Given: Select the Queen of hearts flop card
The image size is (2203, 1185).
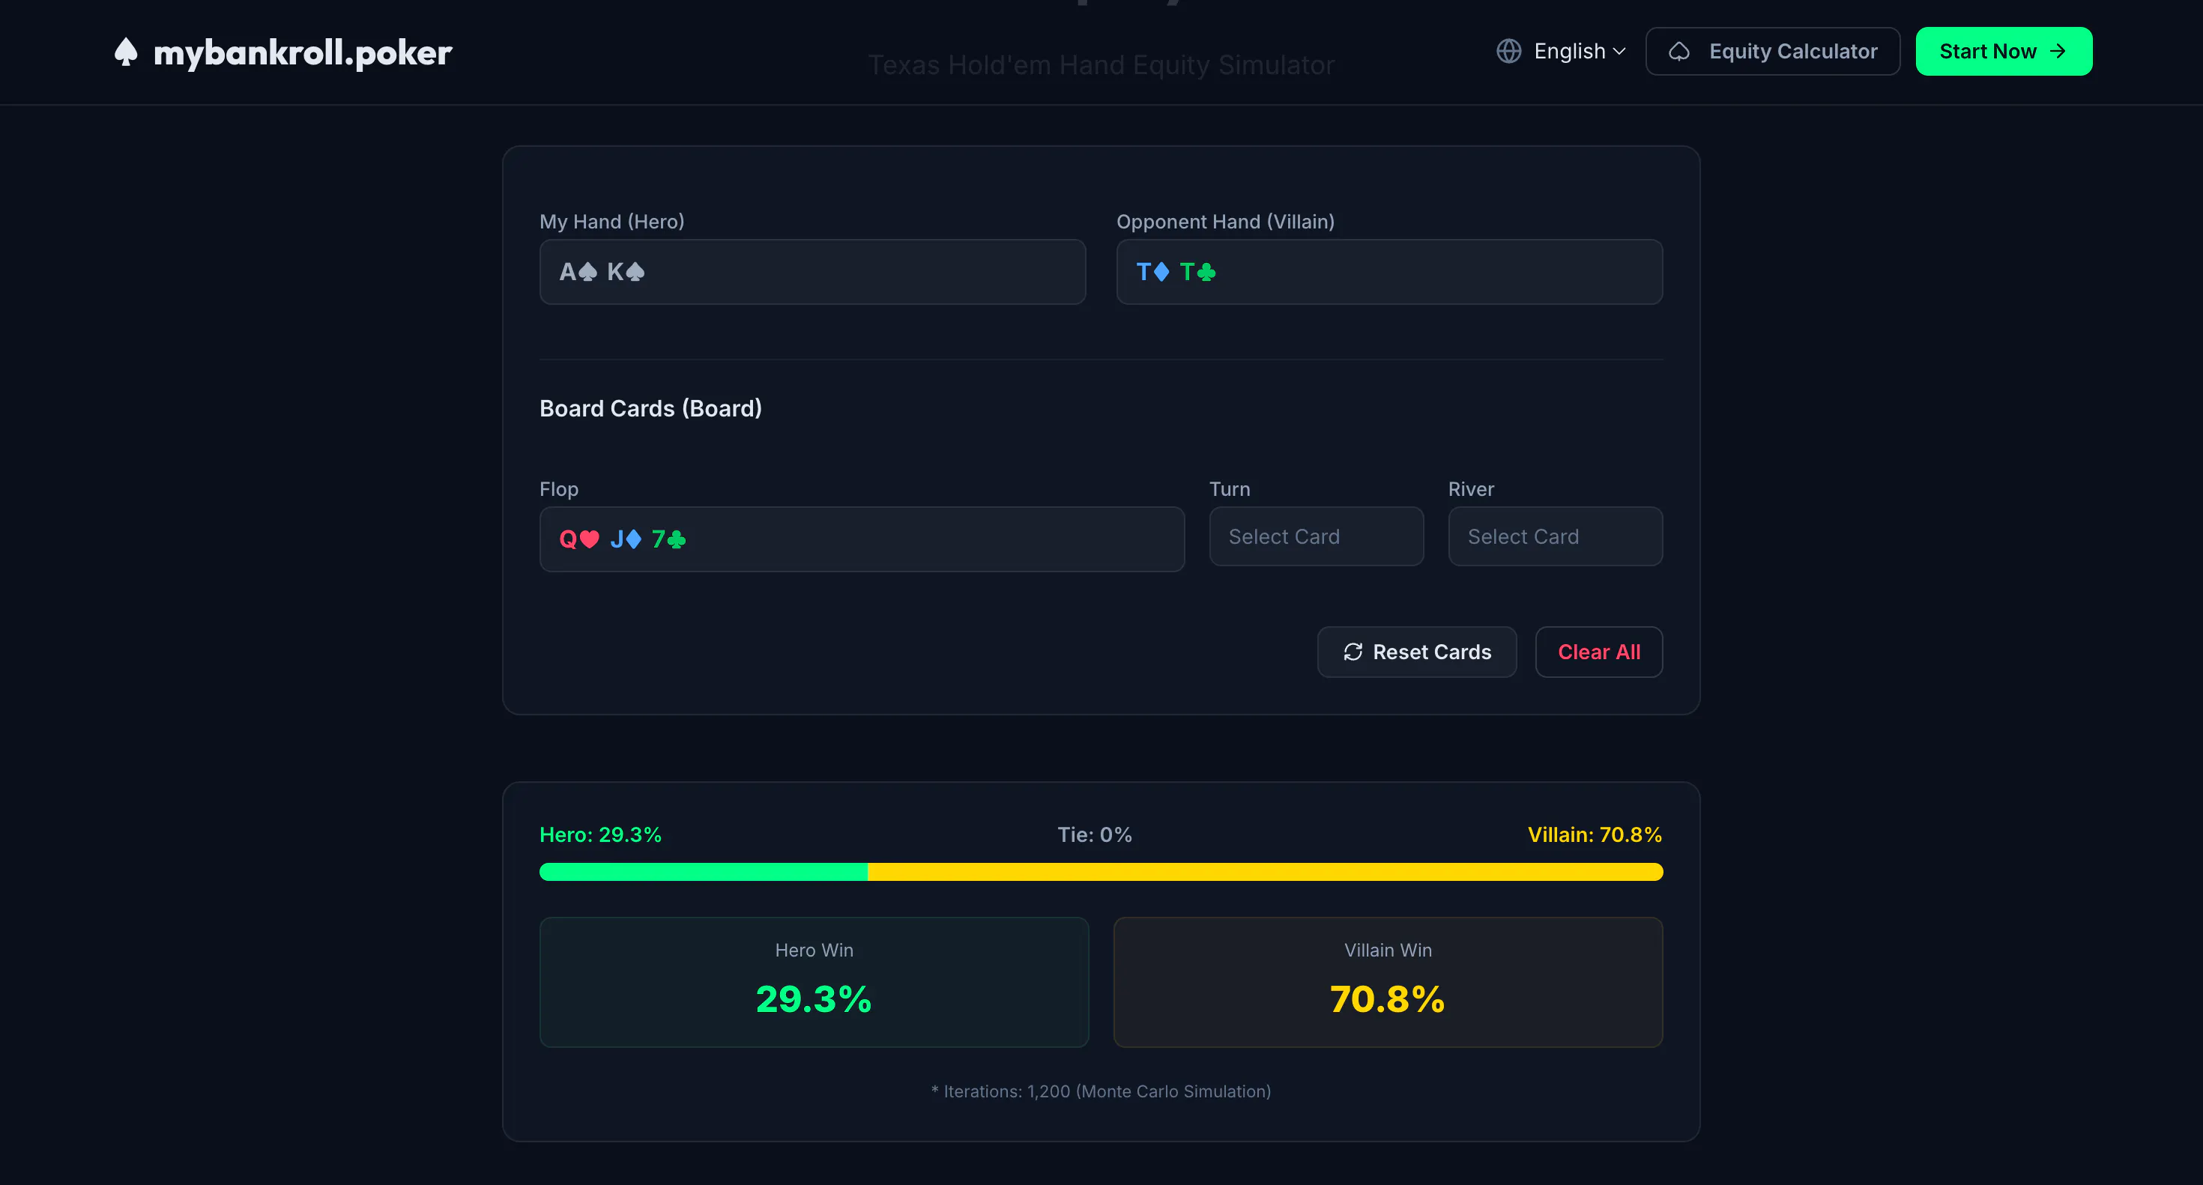Looking at the screenshot, I should pyautogui.click(x=580, y=539).
